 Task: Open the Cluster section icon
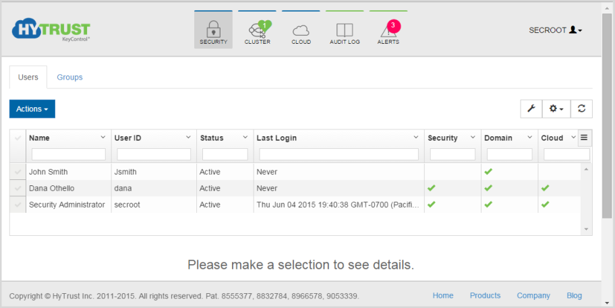257,31
